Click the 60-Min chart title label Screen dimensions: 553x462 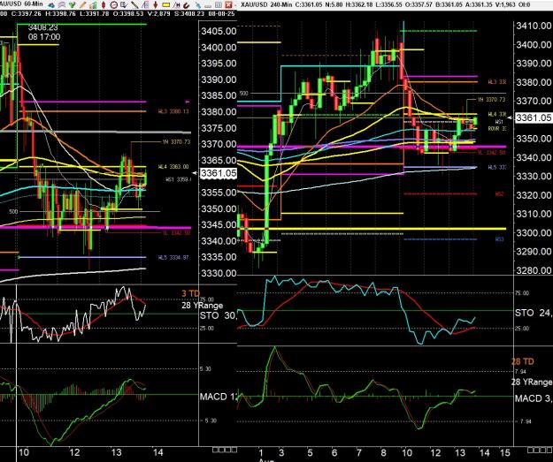(x=21, y=4)
